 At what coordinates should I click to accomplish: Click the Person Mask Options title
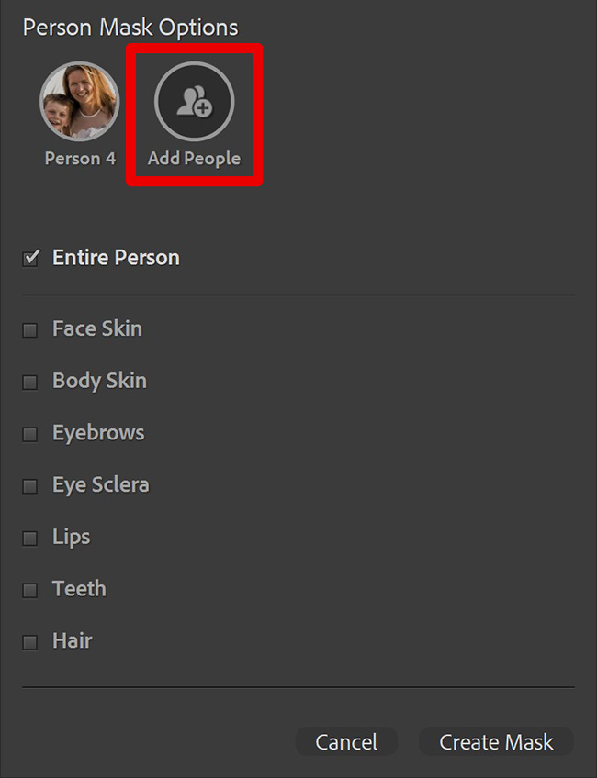click(x=130, y=28)
